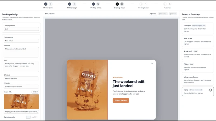Image resolution: width=216 pixels, height=121 pixels.
Task: Click the layout icon above Desktop design
Action: [x=122, y=4]
